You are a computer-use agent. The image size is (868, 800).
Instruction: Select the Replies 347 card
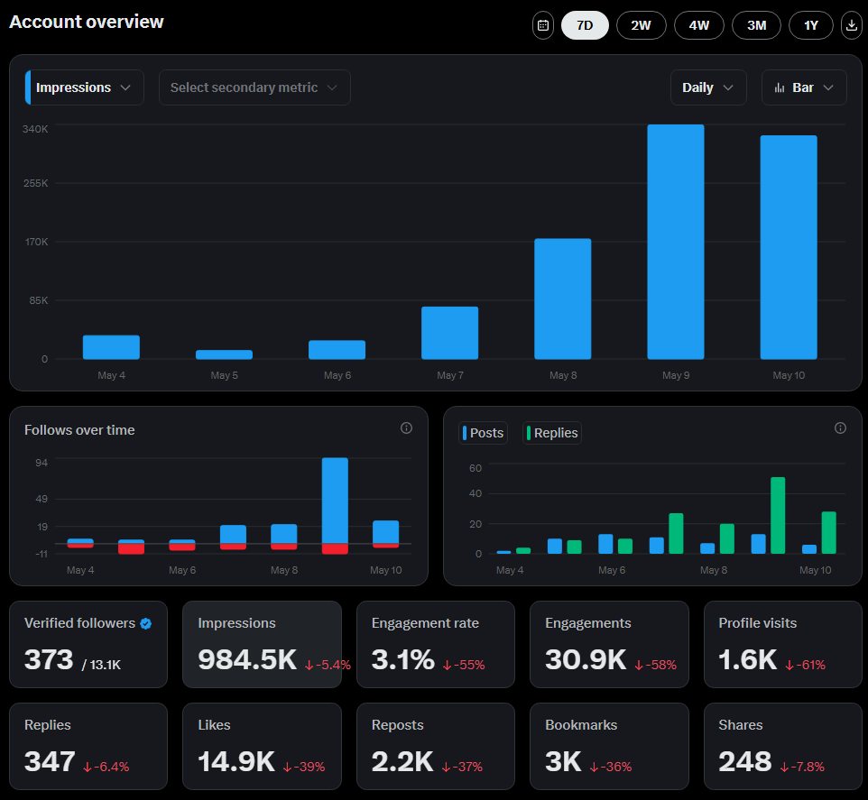click(x=88, y=746)
